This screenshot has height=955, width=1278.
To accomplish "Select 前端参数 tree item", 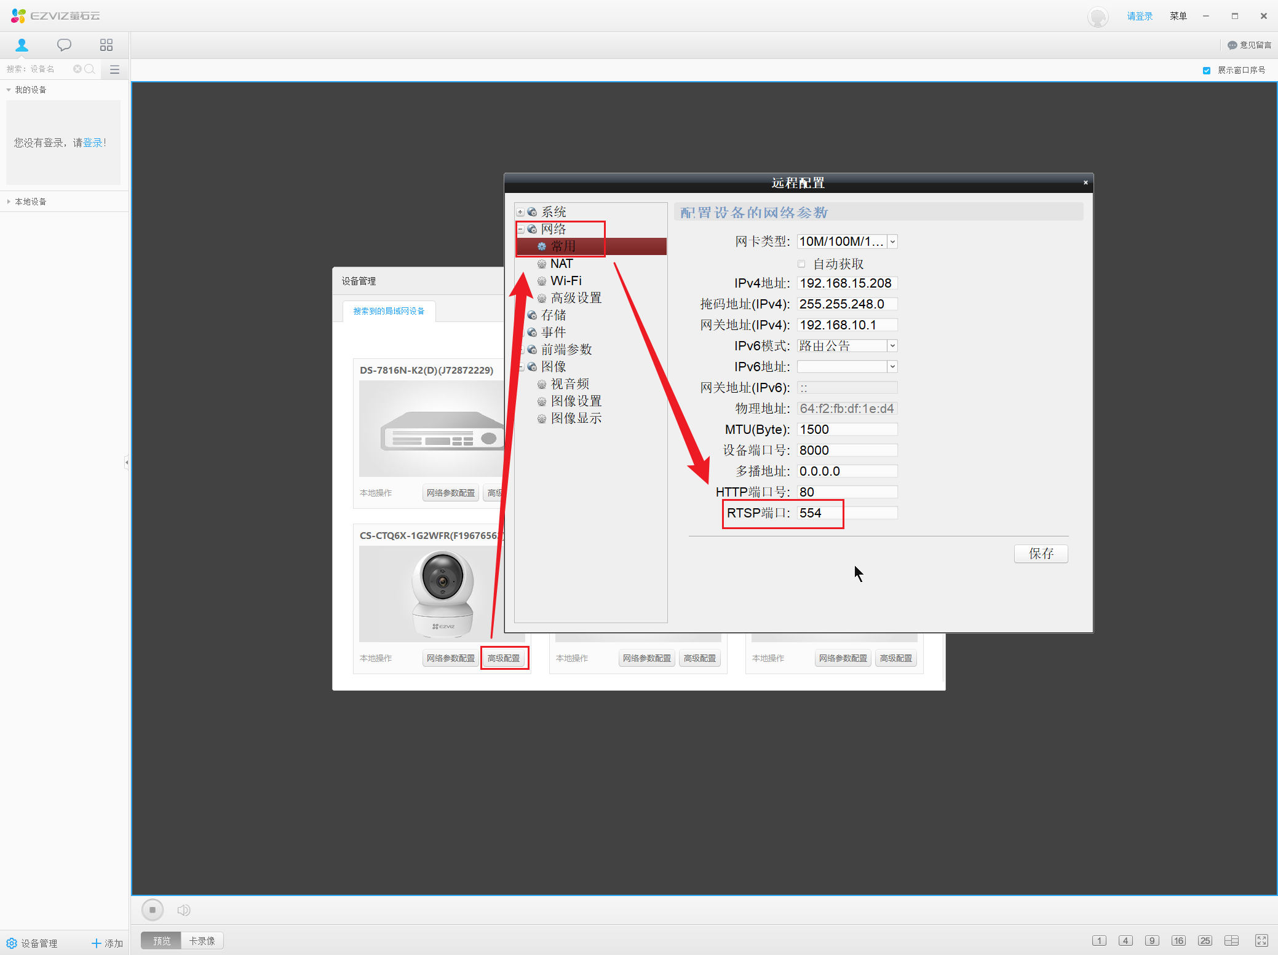I will [566, 350].
